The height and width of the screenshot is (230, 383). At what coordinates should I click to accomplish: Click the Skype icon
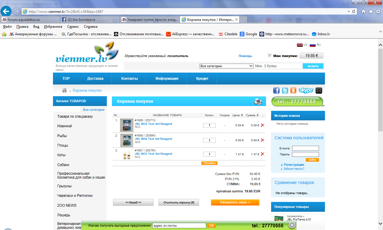coord(306,91)
